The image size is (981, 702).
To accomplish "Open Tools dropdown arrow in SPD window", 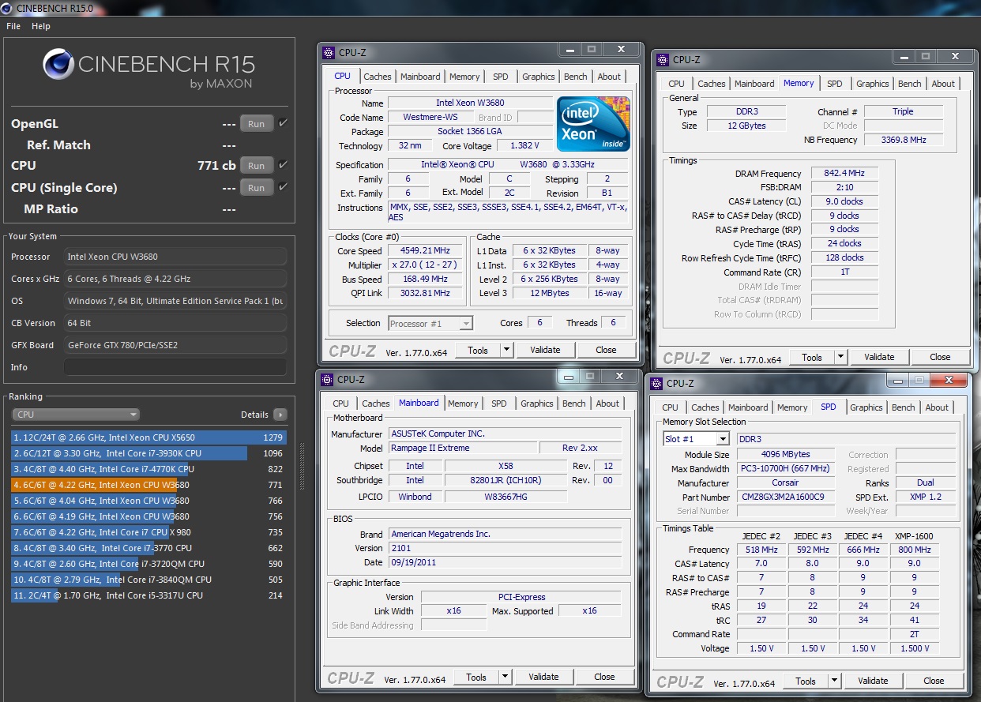I will coord(833,681).
